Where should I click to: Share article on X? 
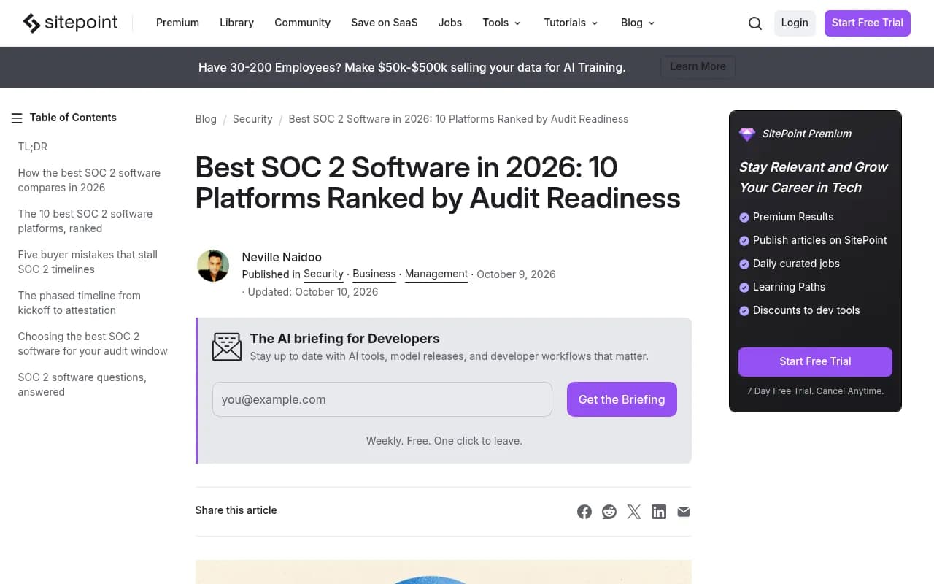click(x=634, y=512)
